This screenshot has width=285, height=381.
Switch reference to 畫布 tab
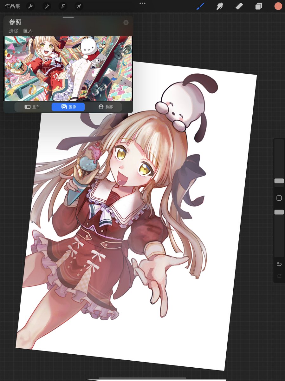32,107
